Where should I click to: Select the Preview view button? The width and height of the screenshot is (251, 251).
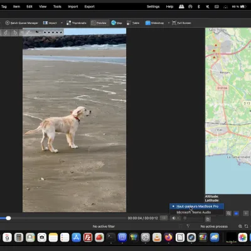pyautogui.click(x=99, y=23)
